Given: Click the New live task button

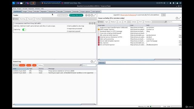Looking at the screenshot, I should click(76, 15).
